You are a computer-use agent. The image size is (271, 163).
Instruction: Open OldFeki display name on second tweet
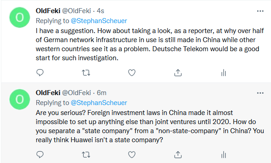pos(48,93)
